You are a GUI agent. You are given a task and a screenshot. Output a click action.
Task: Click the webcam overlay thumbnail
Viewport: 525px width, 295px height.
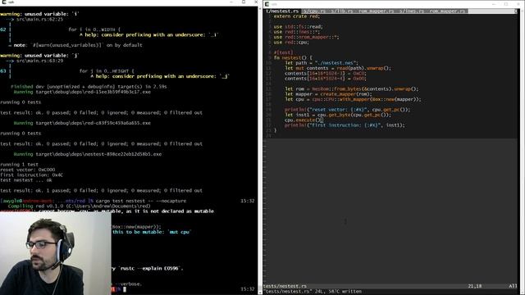[x=55, y=253]
